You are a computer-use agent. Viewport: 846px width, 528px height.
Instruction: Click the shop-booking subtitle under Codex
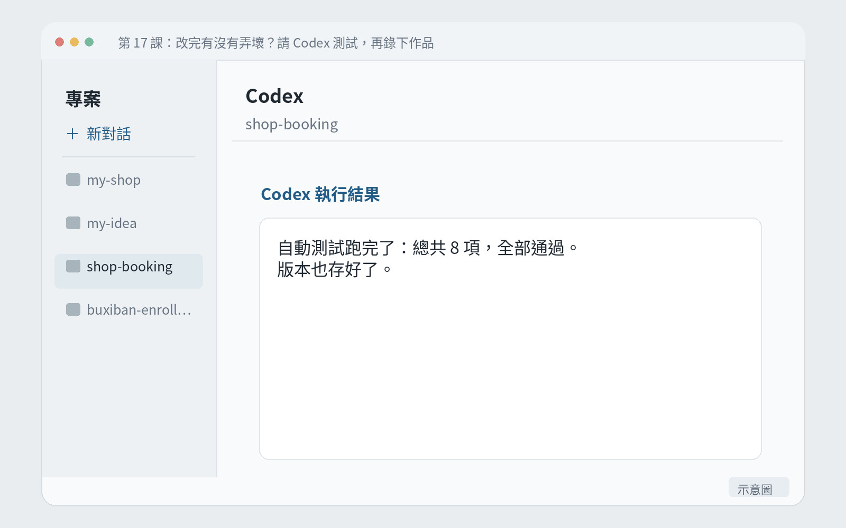(291, 125)
